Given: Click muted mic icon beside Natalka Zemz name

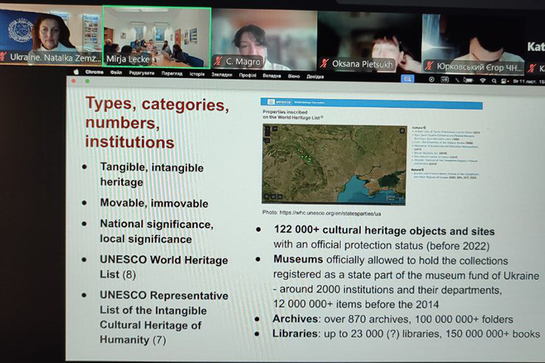Looking at the screenshot, I should (x=5, y=57).
